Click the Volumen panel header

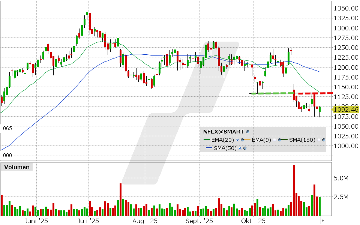click(16, 167)
